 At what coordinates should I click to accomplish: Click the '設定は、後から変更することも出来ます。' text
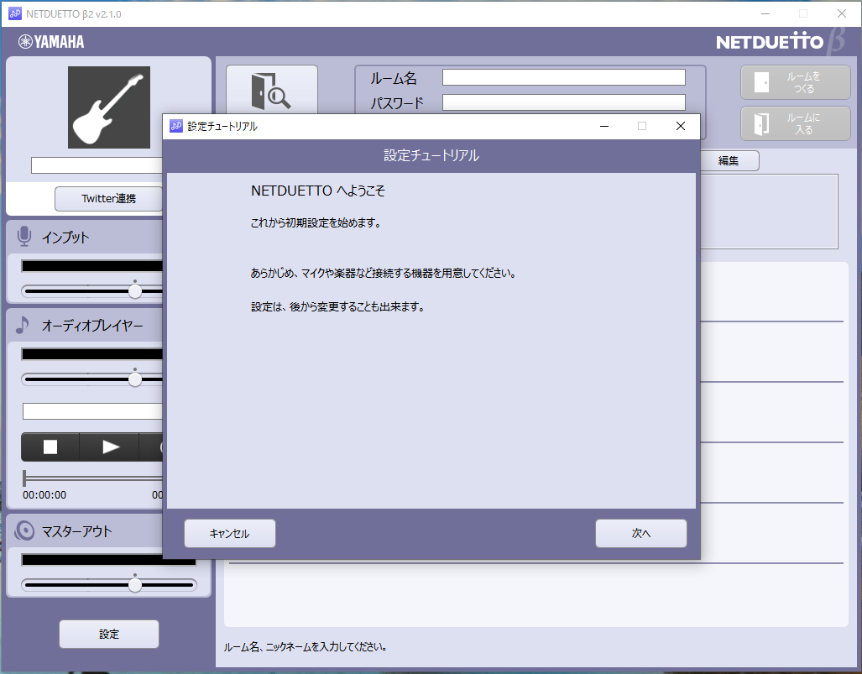coord(338,306)
